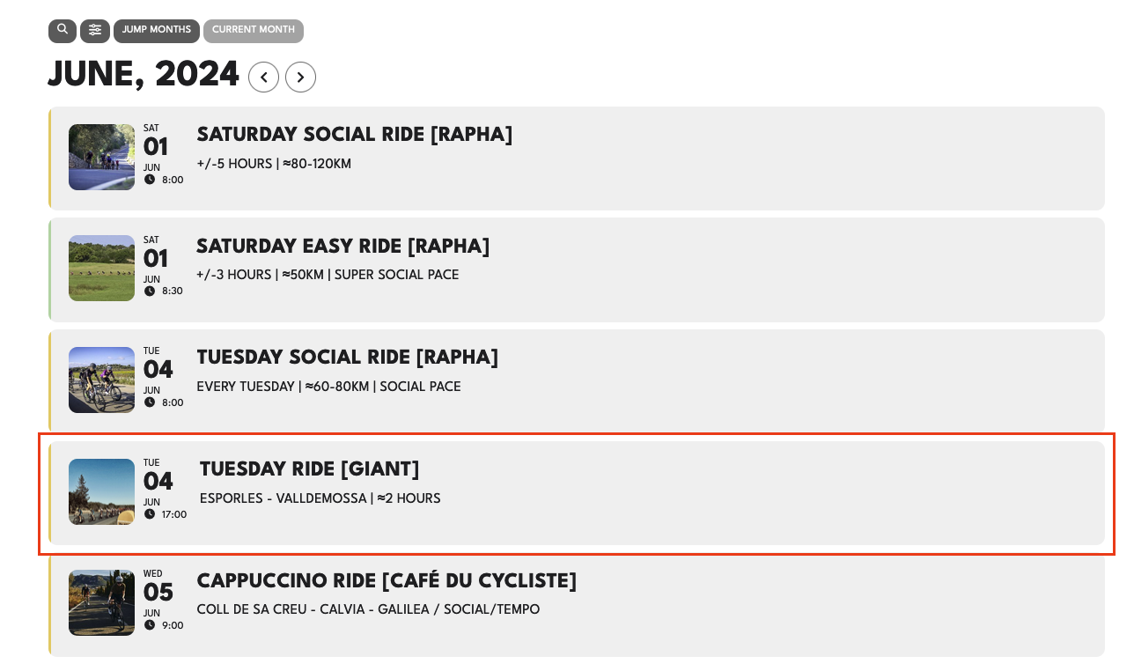This screenshot has height=664, width=1134.
Task: Open Tuesday Ride [Giant] event title
Action: (x=309, y=469)
